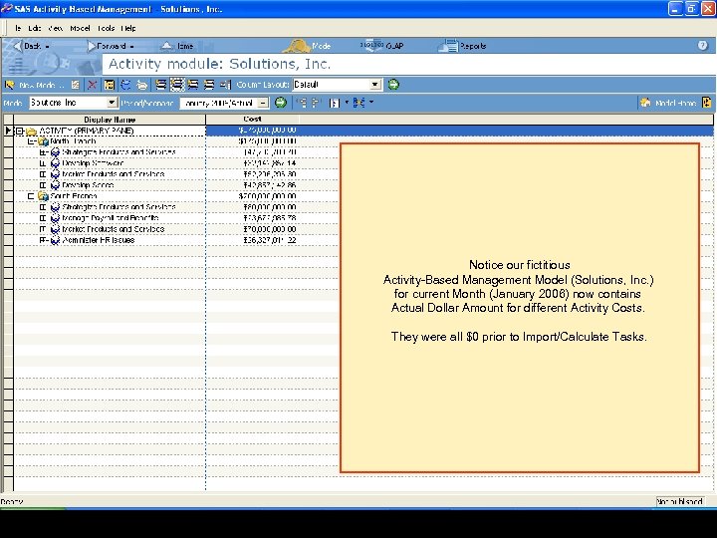Screen dimensions: 717x538
Task: Click the selected second tree-level layout icon
Action: pos(177,85)
